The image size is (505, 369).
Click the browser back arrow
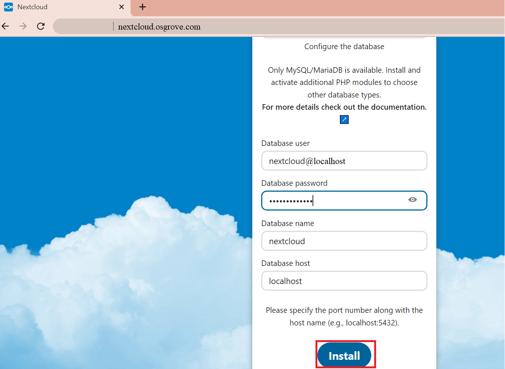[5, 26]
